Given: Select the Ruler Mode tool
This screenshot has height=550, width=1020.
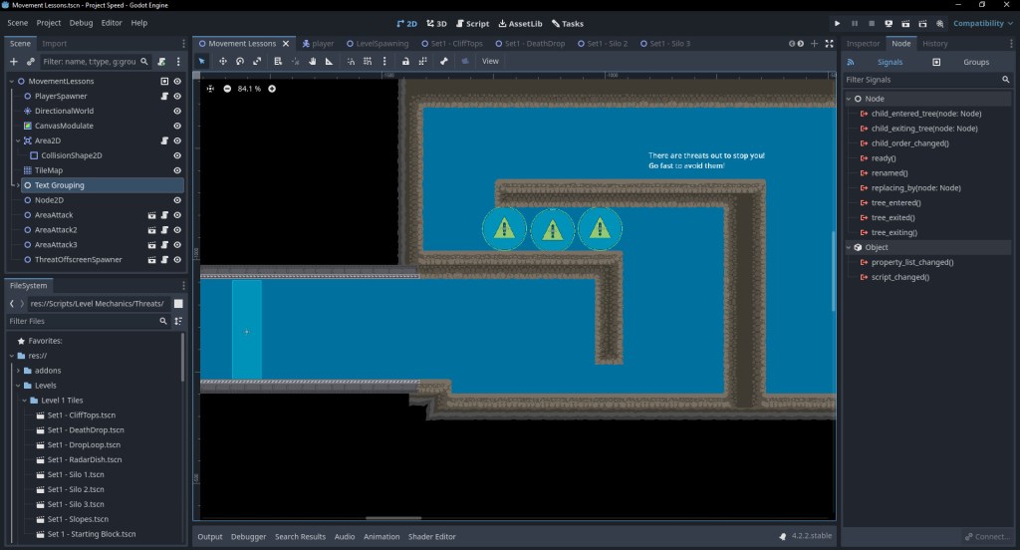Looking at the screenshot, I should pos(330,62).
